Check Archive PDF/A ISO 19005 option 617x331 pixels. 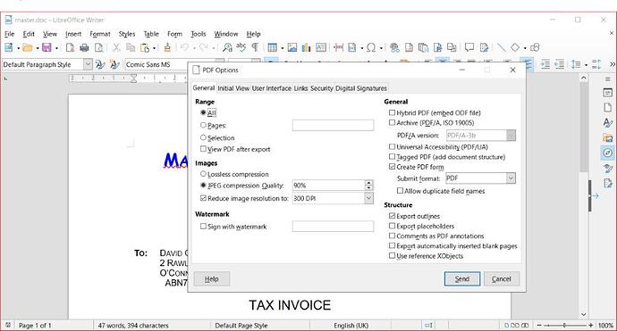click(392, 122)
